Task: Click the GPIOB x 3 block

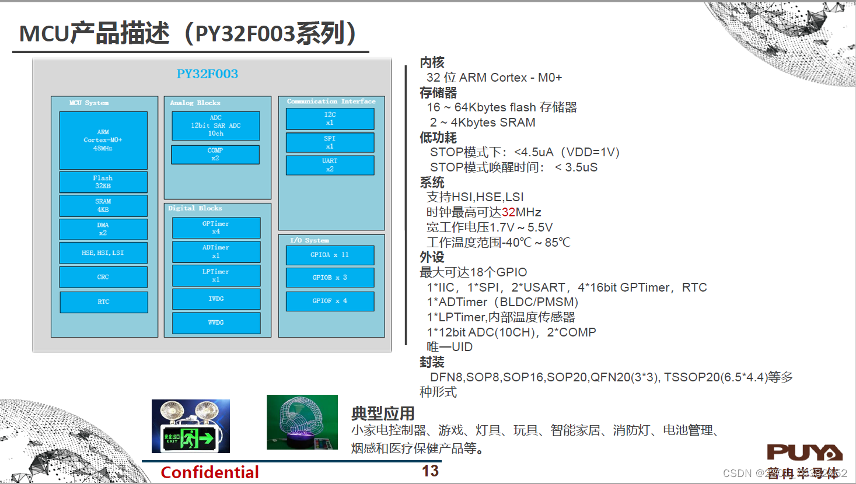Action: click(x=330, y=278)
